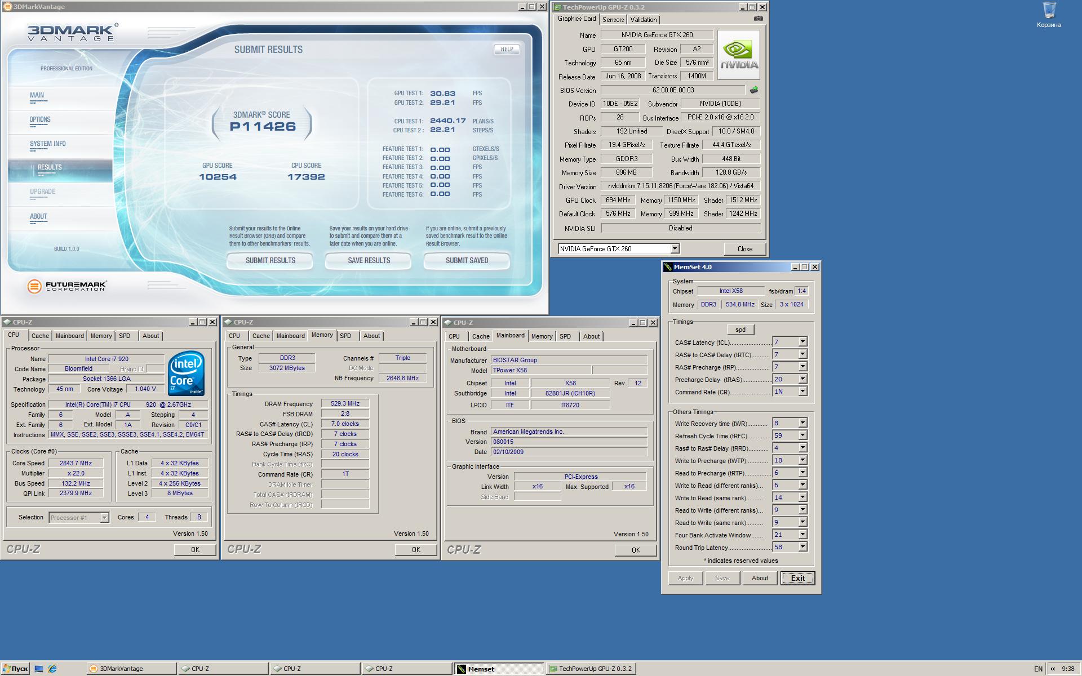Viewport: 1082px width, 676px height.
Task: Open GPU selection dropdown in GPU-Z
Action: (x=675, y=248)
